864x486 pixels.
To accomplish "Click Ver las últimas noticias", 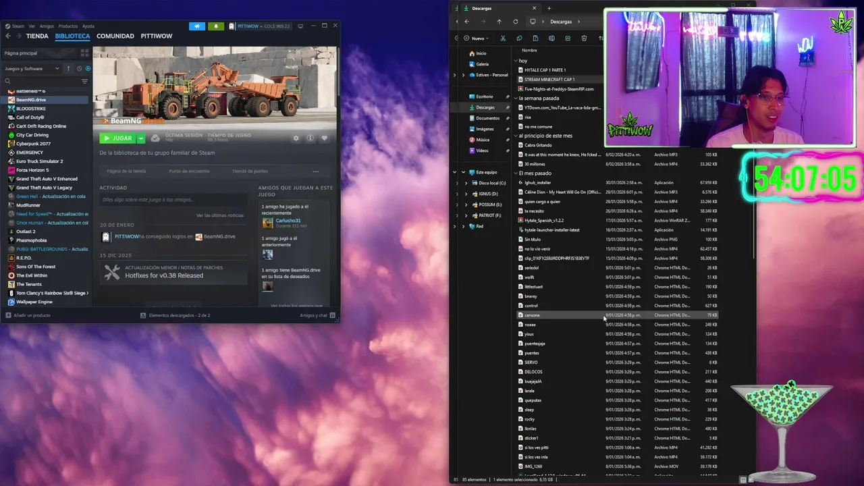I will coord(220,215).
